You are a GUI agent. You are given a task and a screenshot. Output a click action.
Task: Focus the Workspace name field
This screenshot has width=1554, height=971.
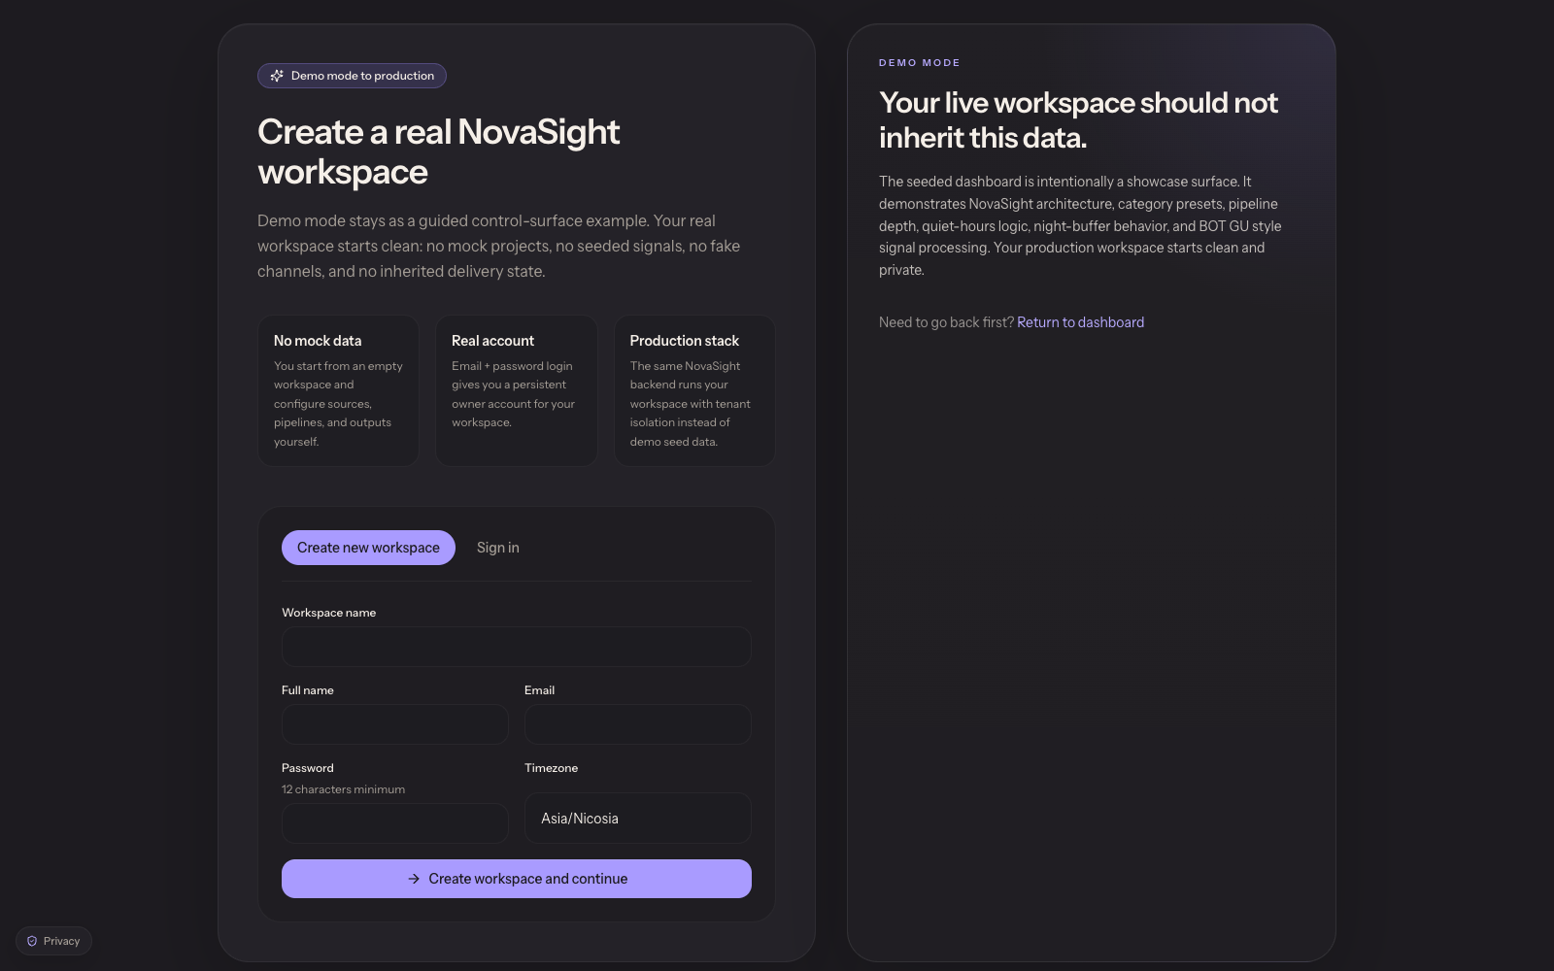[517, 647]
